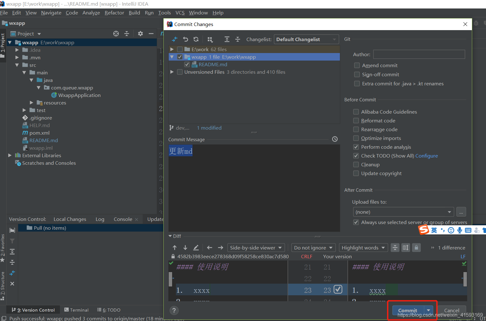Click Show Diff icon in commit toolbar

click(x=175, y=39)
